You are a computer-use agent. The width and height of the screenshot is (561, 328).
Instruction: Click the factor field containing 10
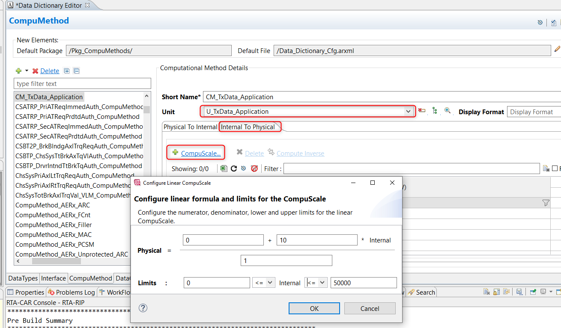click(317, 240)
